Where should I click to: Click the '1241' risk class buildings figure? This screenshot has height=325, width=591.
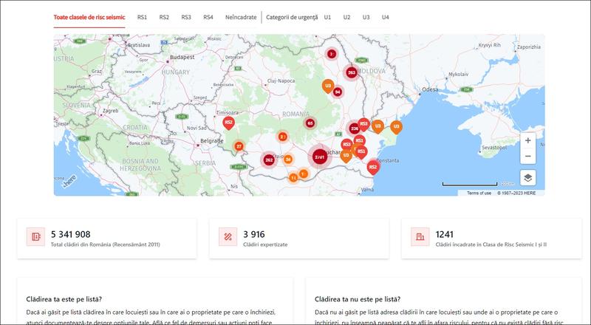(x=445, y=234)
